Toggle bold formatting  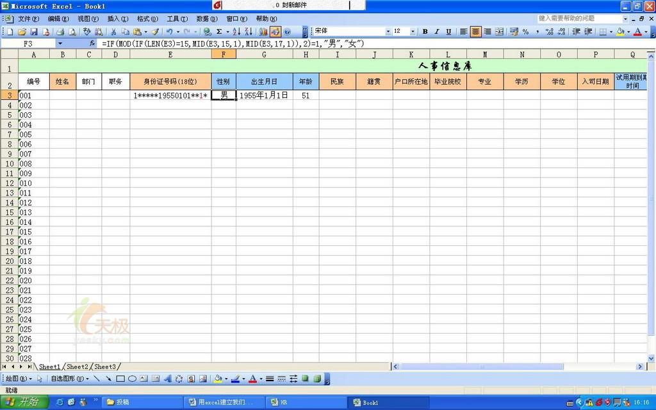425,31
